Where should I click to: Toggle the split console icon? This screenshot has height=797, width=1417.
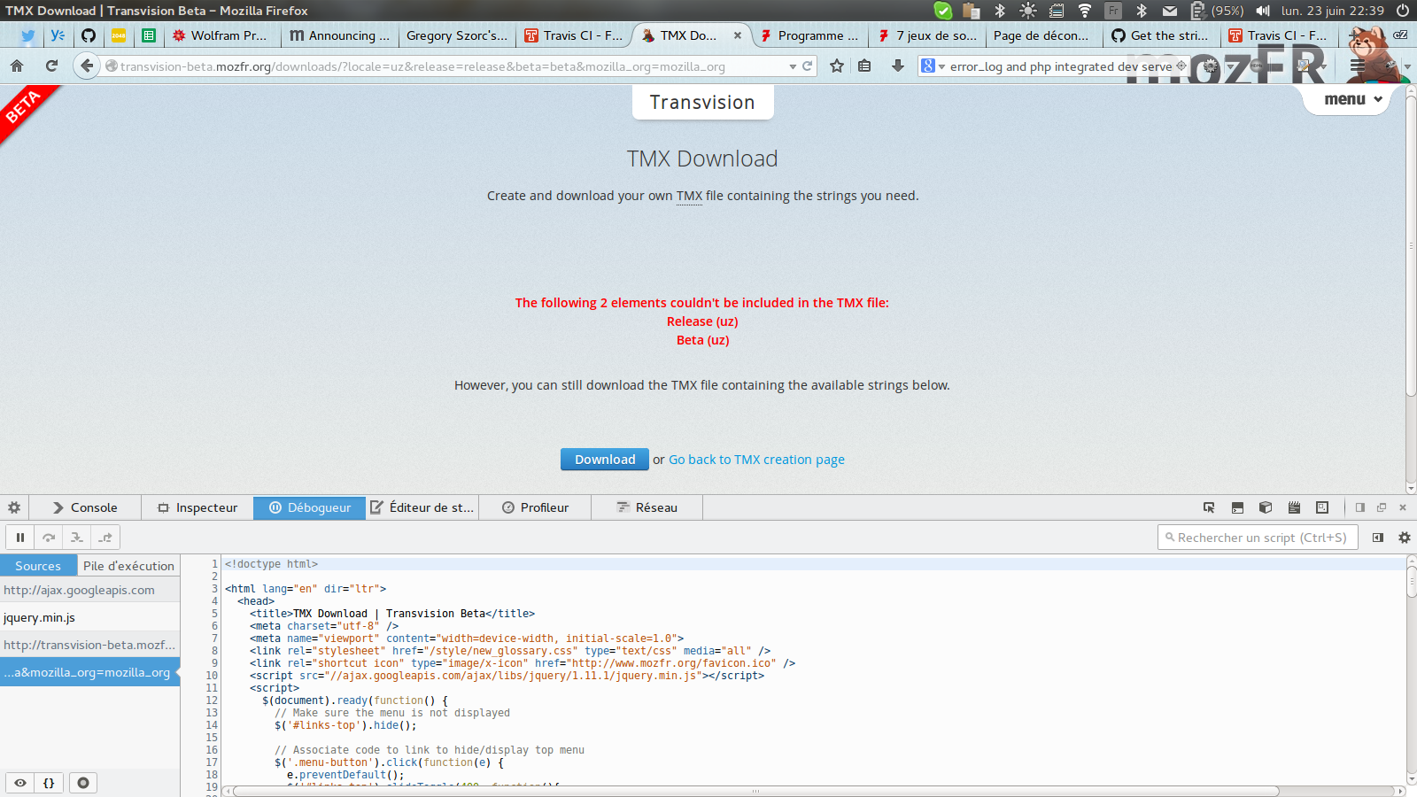pyautogui.click(x=1237, y=507)
